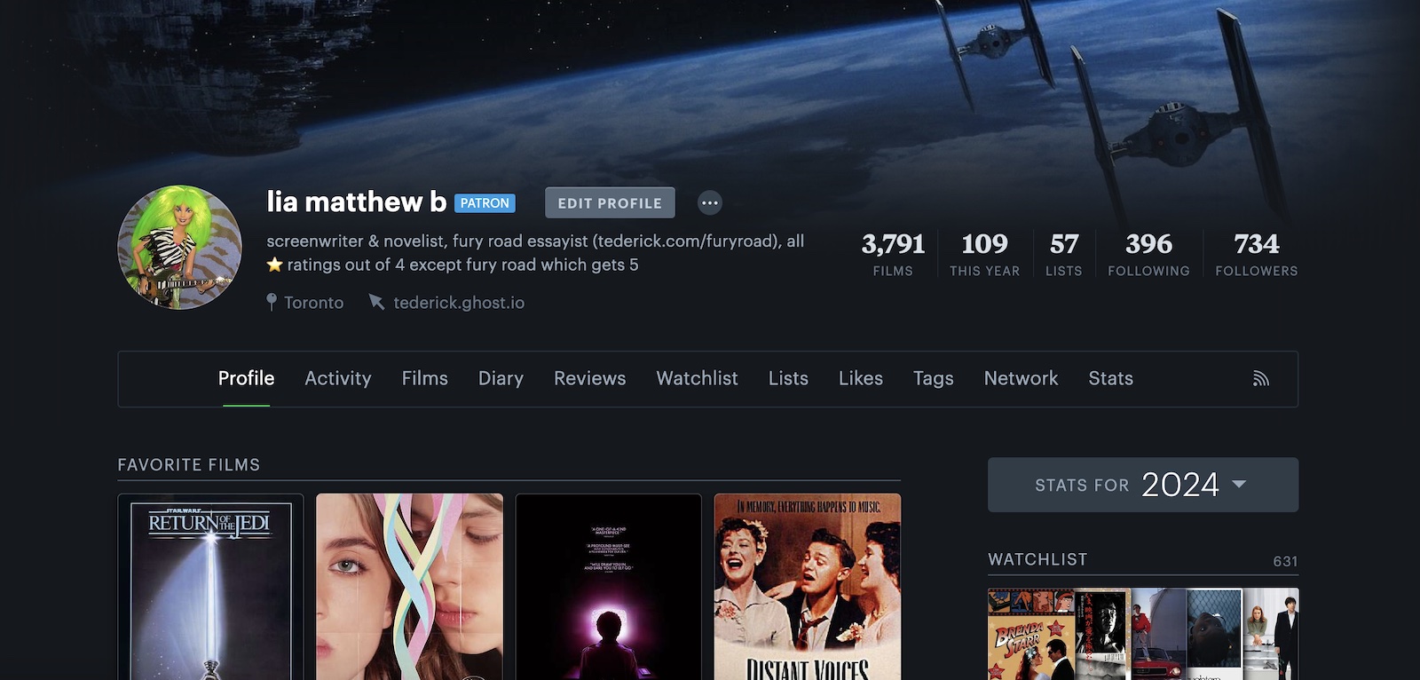Click the cursor icon beside tederick.ghost.io
The image size is (1420, 680).
[376, 303]
